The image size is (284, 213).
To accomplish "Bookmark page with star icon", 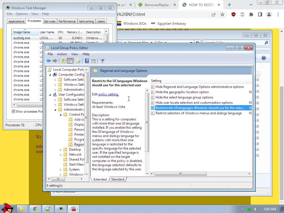I will tap(222, 14).
